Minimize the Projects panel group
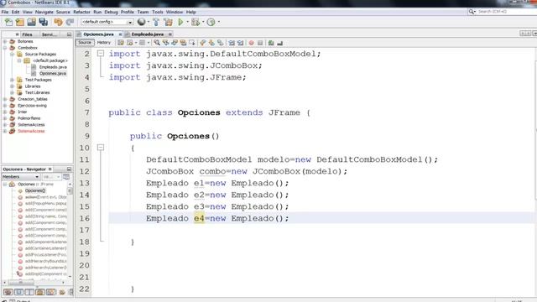537x302 pixels. (x=69, y=34)
